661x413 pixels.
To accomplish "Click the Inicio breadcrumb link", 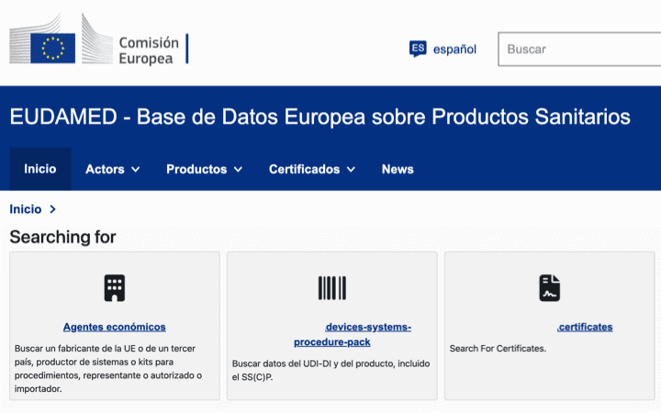I will 26,209.
